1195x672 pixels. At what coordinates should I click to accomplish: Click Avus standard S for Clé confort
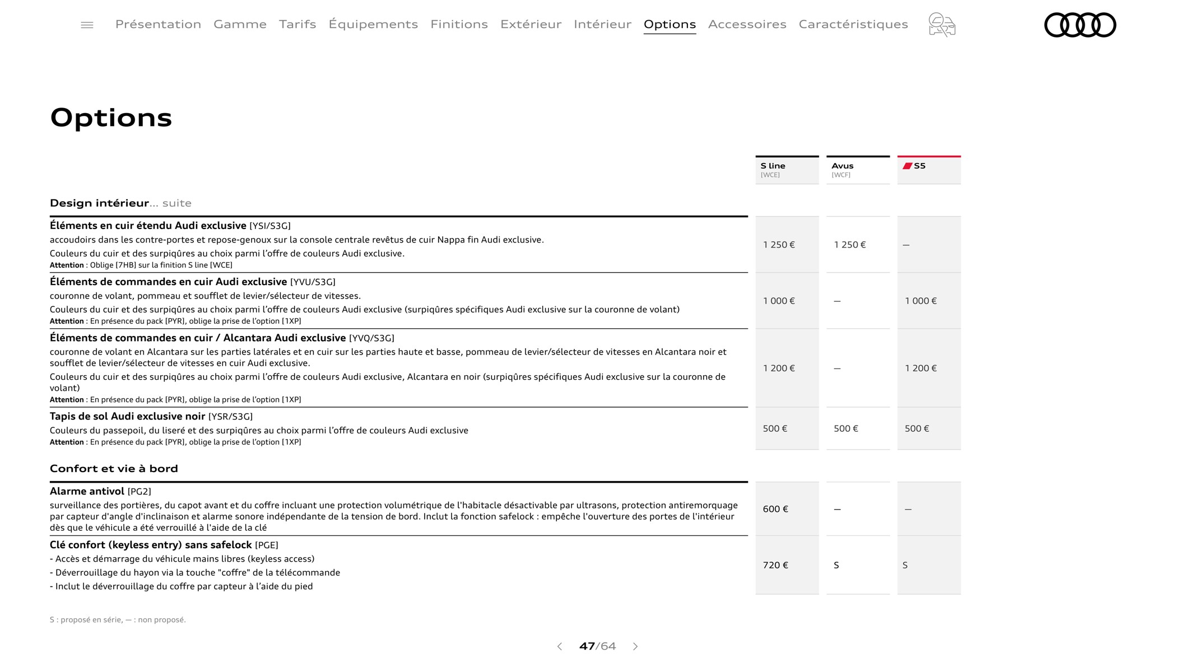tap(836, 565)
